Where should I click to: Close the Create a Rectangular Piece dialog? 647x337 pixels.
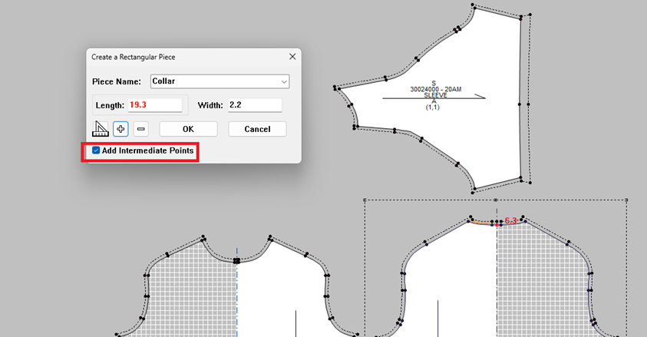(292, 57)
